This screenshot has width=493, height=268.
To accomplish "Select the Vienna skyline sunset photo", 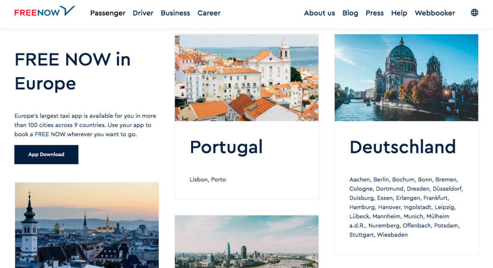I will click(x=87, y=225).
